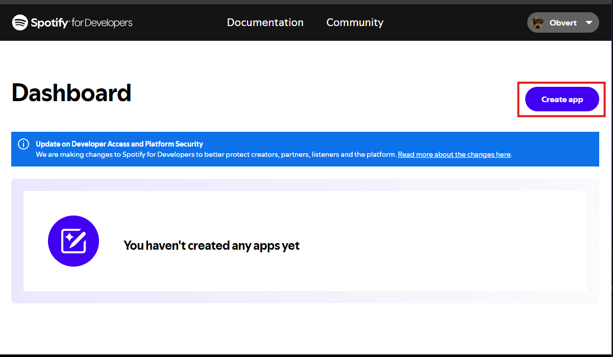613x357 pixels.
Task: Click the Create app button
Action: [561, 99]
